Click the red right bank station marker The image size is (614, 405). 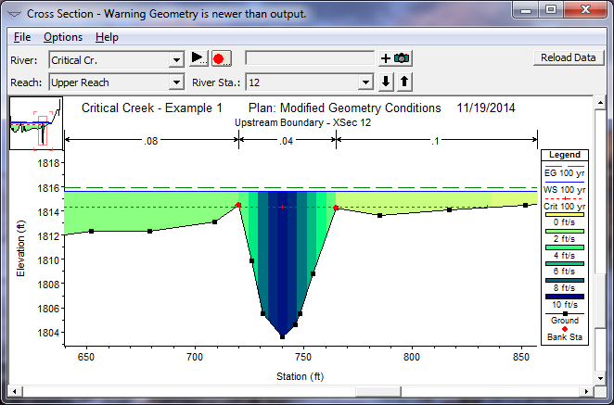[336, 208]
